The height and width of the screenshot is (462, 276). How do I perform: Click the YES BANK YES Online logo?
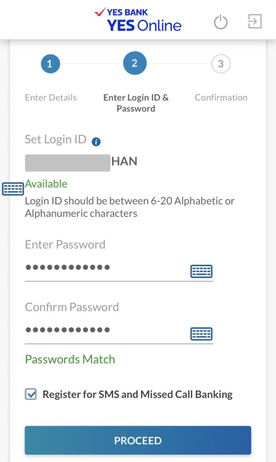coord(138,20)
